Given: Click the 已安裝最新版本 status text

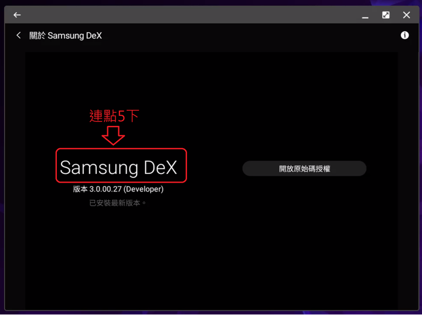Looking at the screenshot, I should coord(117,203).
